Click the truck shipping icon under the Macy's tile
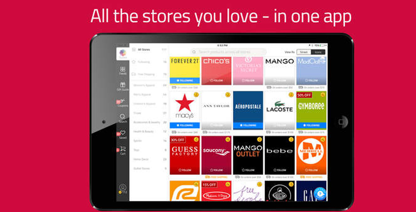Viewport: 416px width, 212px height. (174, 132)
